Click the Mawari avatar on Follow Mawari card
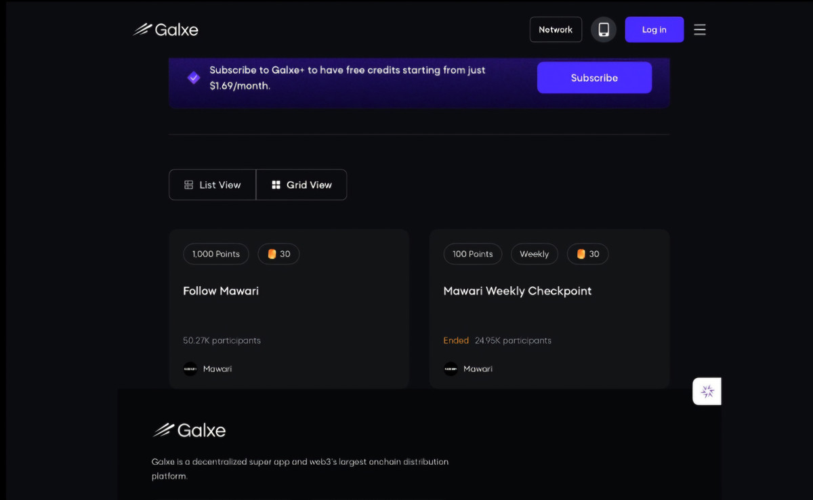The width and height of the screenshot is (813, 500). pyautogui.click(x=190, y=369)
